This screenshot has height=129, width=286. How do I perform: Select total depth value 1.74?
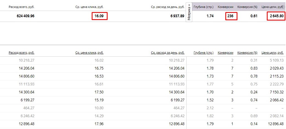pyautogui.click(x=210, y=16)
